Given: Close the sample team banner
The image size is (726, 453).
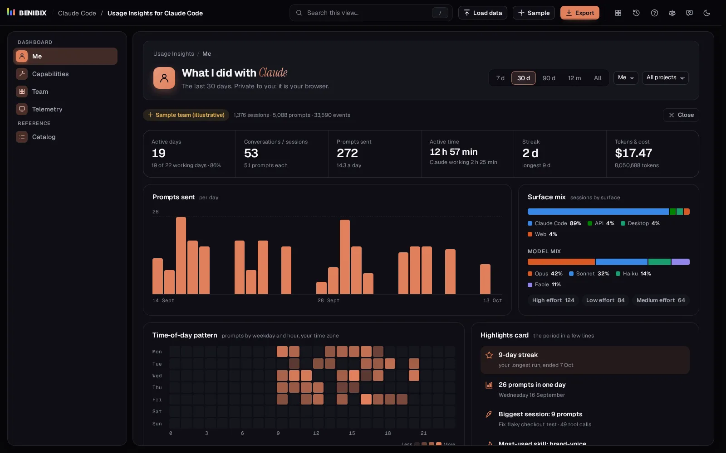Looking at the screenshot, I should [x=681, y=115].
